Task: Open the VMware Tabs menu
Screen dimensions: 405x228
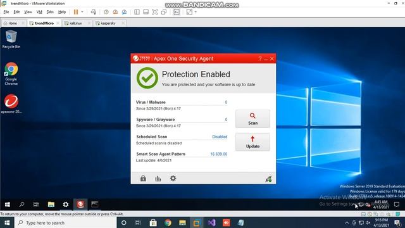Action: point(50,12)
